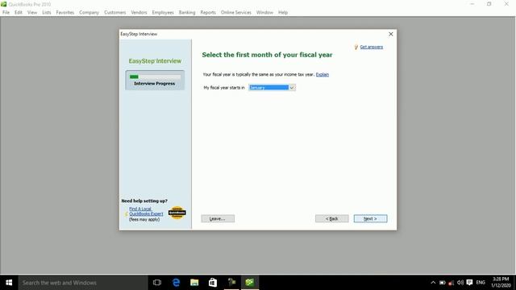This screenshot has width=516, height=290.
Task: Click the Leave button
Action: [218, 218]
